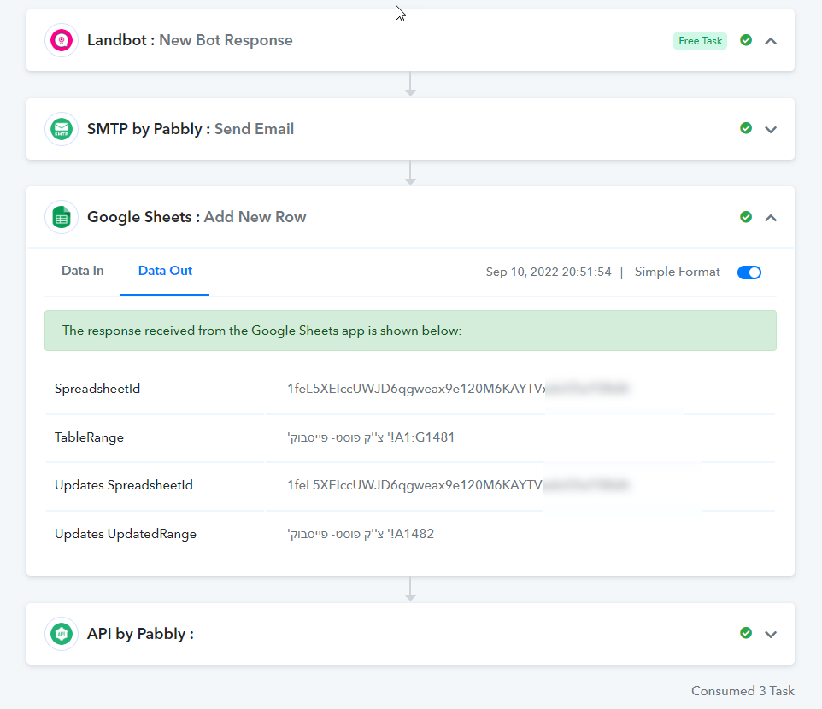This screenshot has width=822, height=709.
Task: Click the Simple Format label
Action: 678,272
